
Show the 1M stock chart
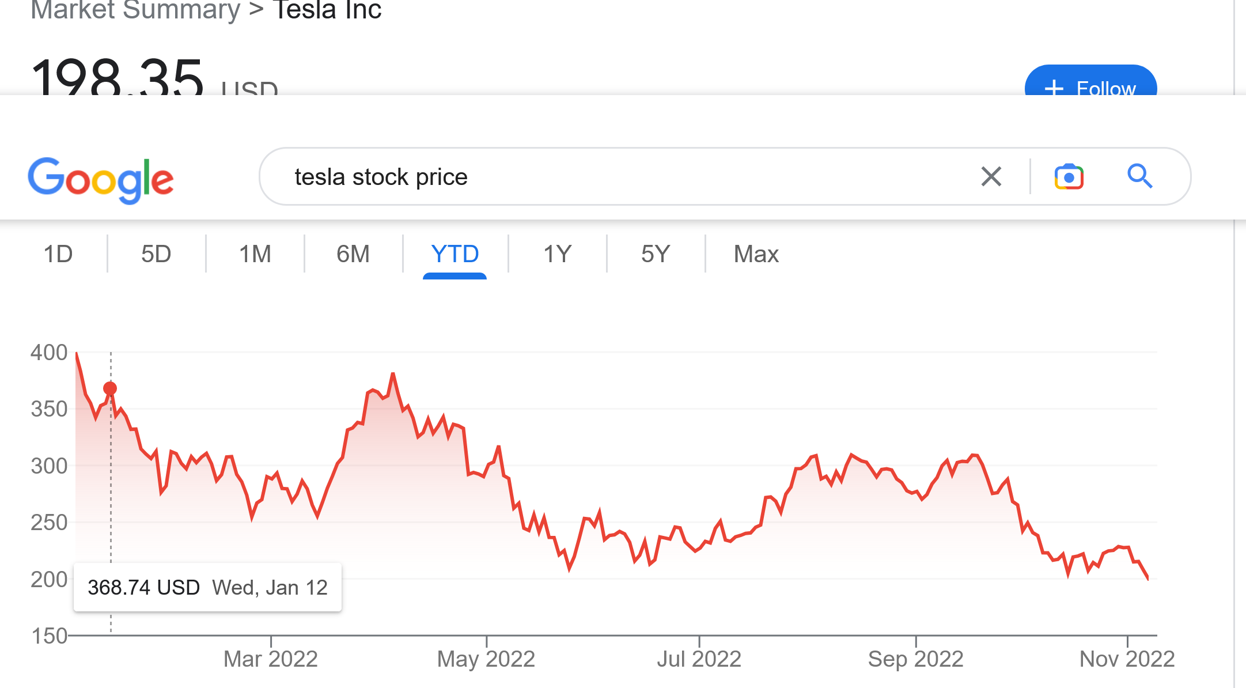click(x=255, y=254)
